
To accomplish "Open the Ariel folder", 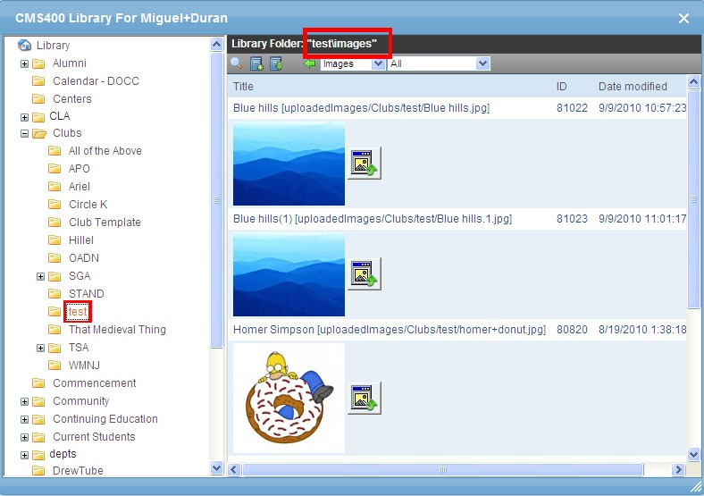I will [x=79, y=186].
